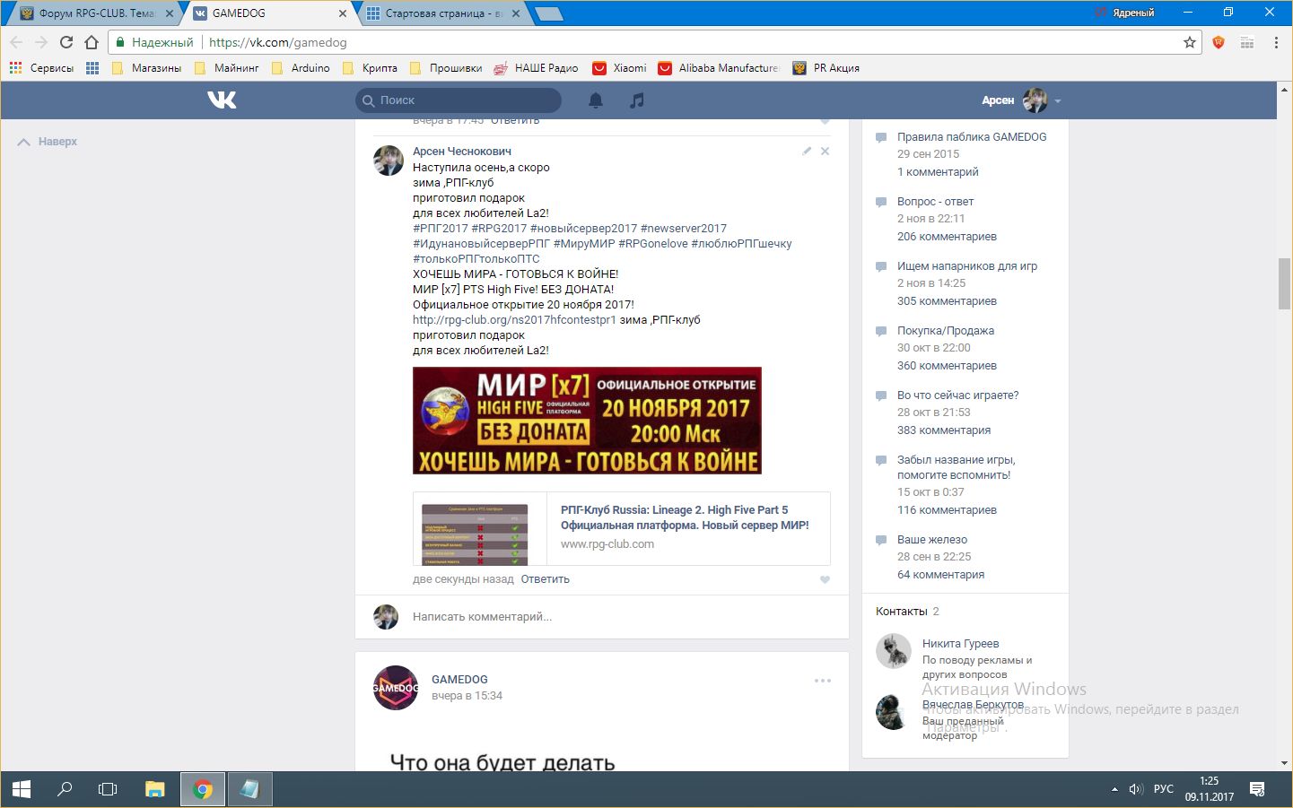Image resolution: width=1293 pixels, height=808 pixels.
Task: Open the Ваше железо discussion
Action: (932, 540)
